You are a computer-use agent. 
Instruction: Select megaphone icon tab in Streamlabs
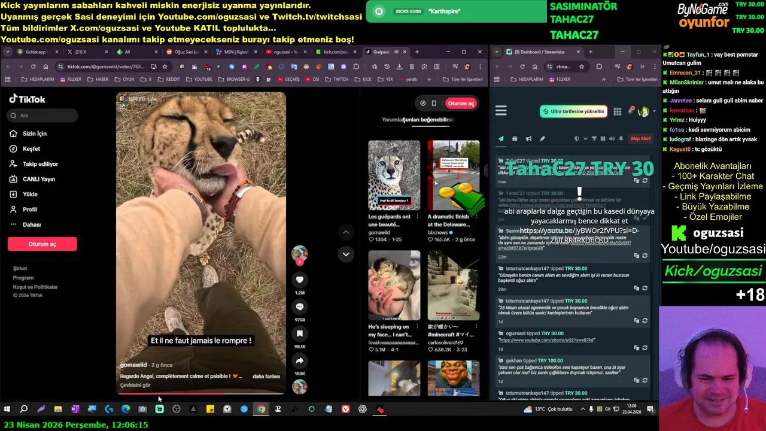click(528, 139)
